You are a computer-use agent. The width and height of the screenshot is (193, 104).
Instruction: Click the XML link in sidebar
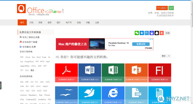tap(27, 70)
